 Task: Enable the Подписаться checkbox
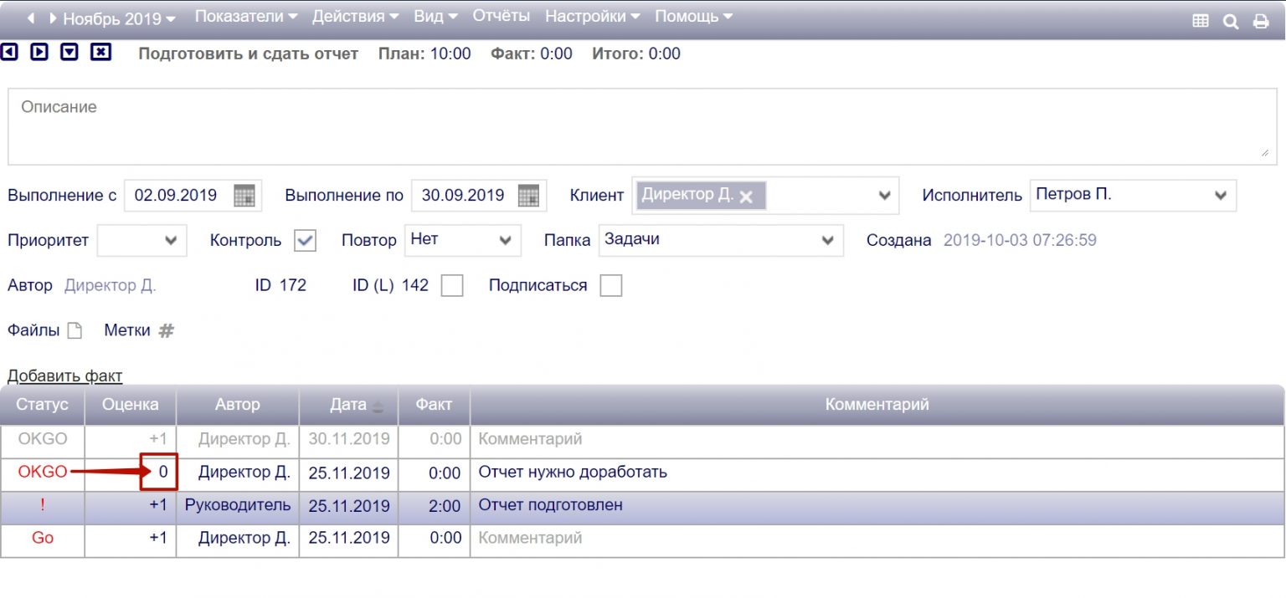tap(611, 285)
